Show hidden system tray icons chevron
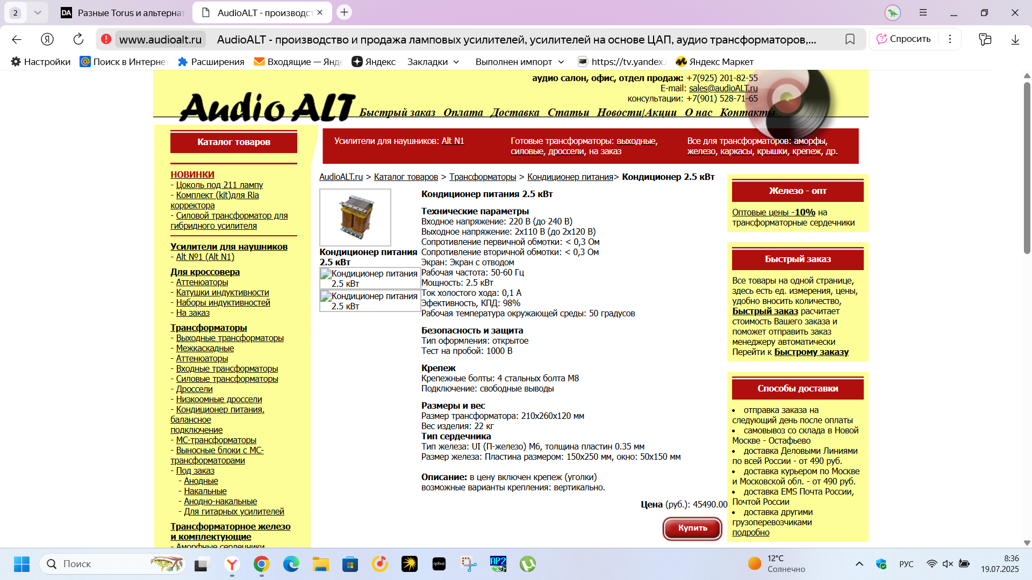 click(859, 564)
